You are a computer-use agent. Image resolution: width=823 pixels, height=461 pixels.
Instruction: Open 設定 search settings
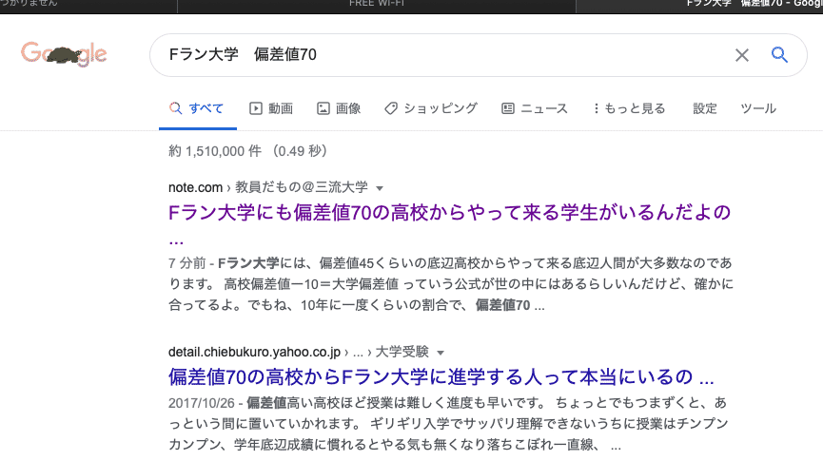pyautogui.click(x=705, y=108)
